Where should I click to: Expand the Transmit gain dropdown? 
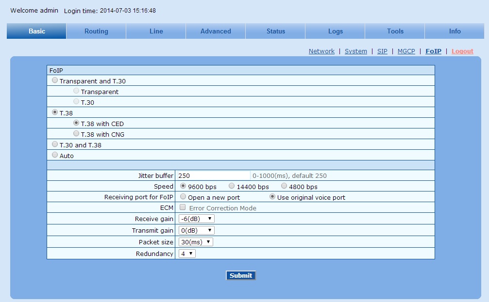click(196, 230)
